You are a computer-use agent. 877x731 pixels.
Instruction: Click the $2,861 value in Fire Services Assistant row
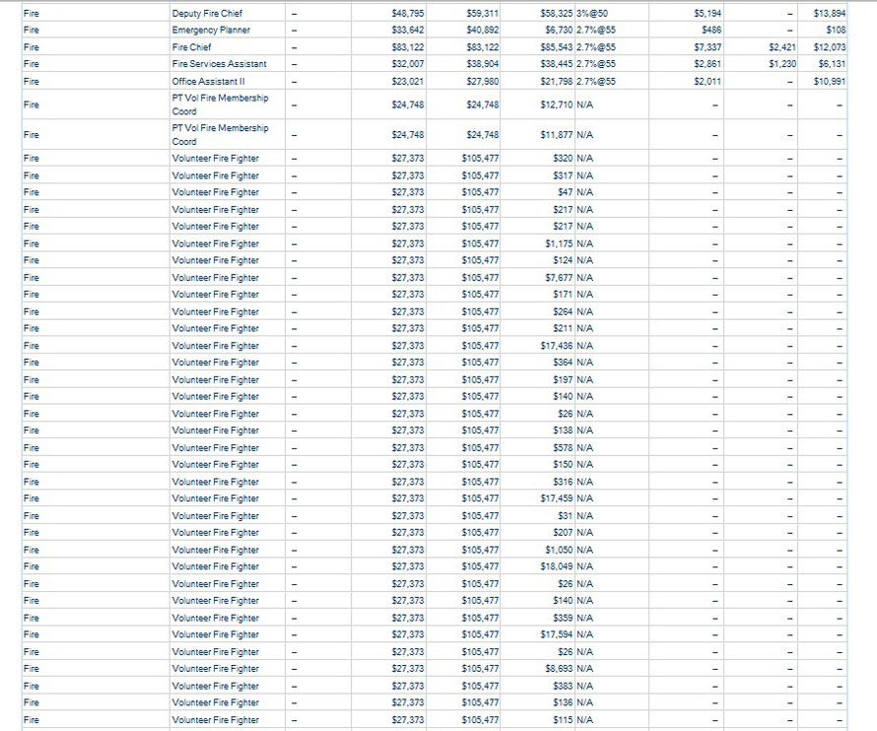click(x=708, y=64)
